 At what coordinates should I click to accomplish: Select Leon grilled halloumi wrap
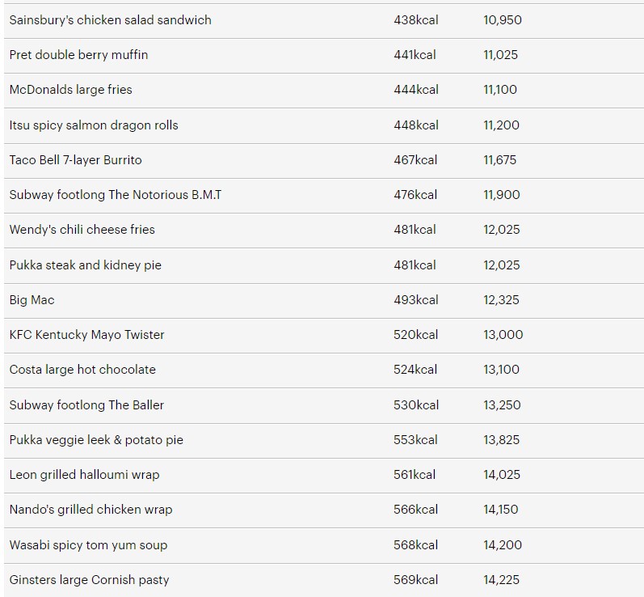click(x=84, y=475)
